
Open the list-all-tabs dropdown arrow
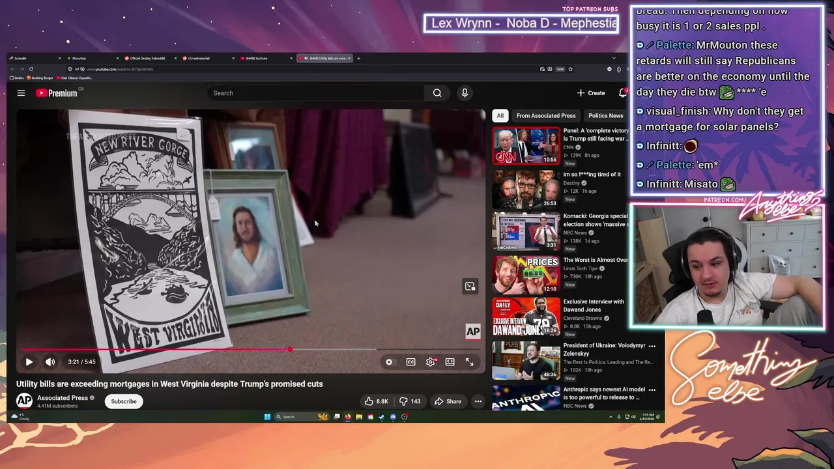[613, 58]
